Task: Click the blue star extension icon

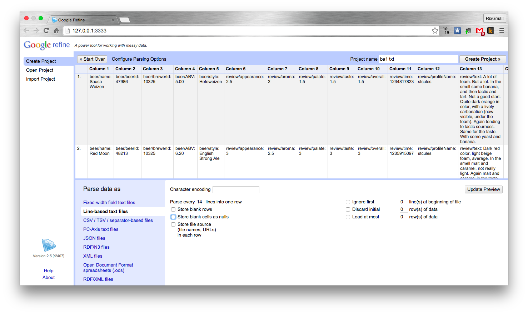Action: tap(457, 31)
